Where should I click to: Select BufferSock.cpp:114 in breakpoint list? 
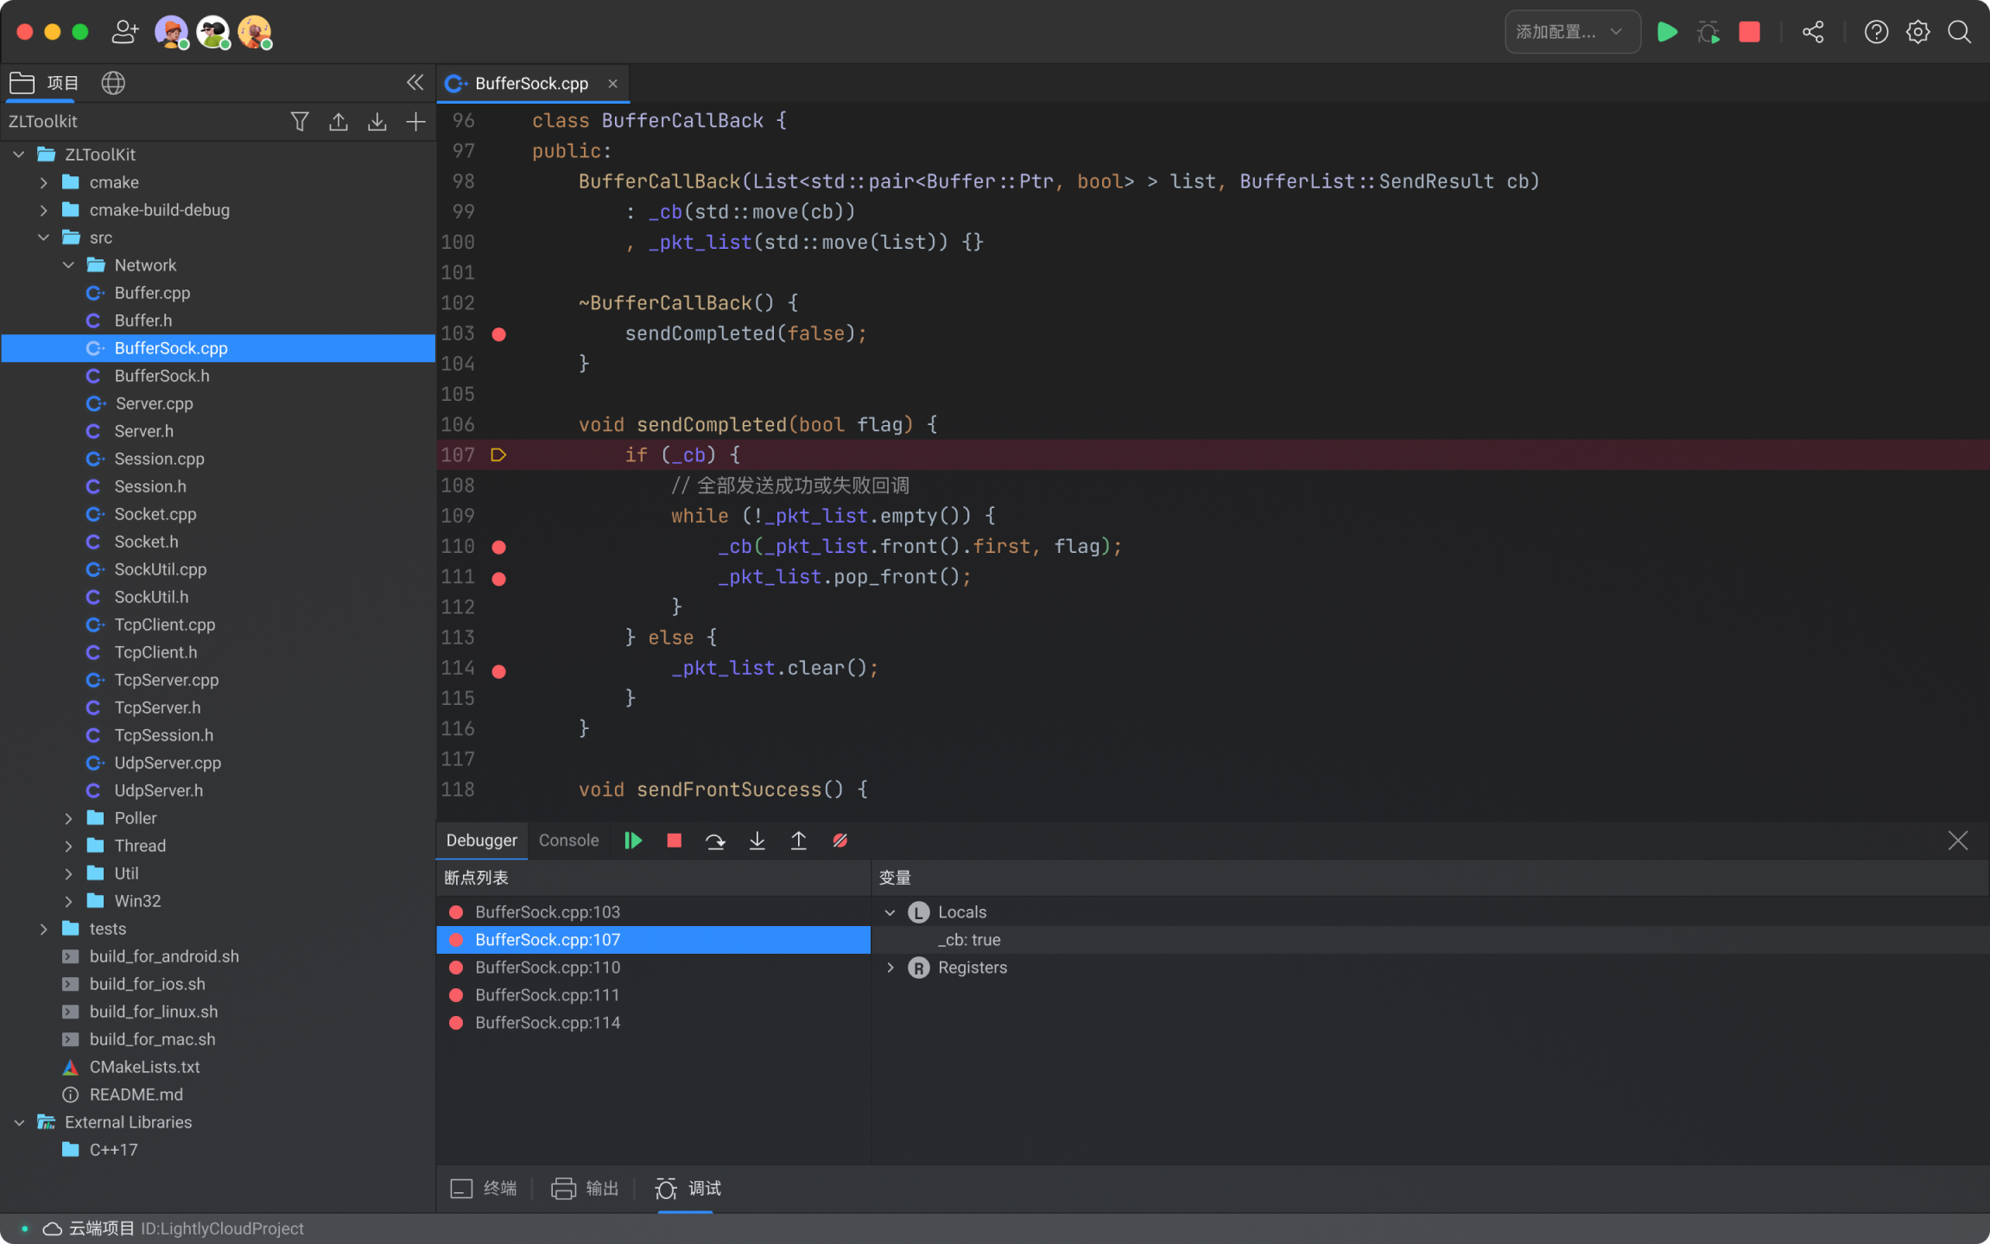pyautogui.click(x=653, y=1023)
